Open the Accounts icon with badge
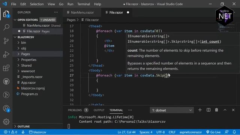The height and width of the screenshot is (135, 240). pos(6,108)
